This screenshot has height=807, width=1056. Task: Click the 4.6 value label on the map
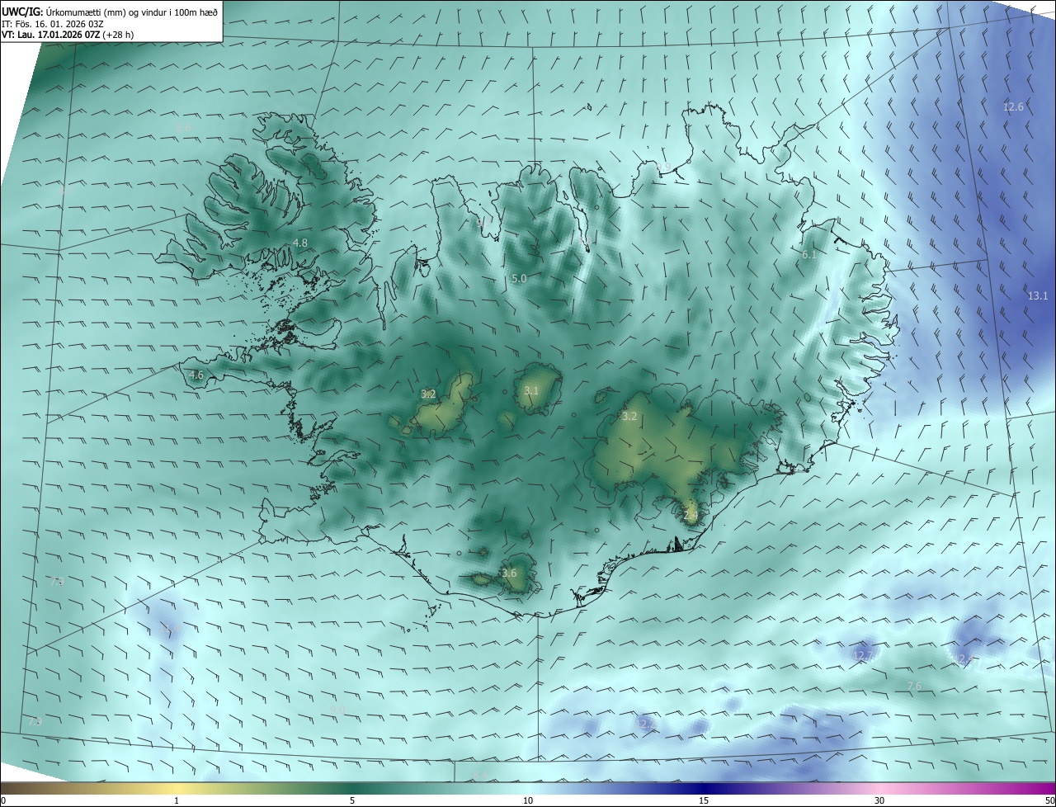(x=196, y=375)
